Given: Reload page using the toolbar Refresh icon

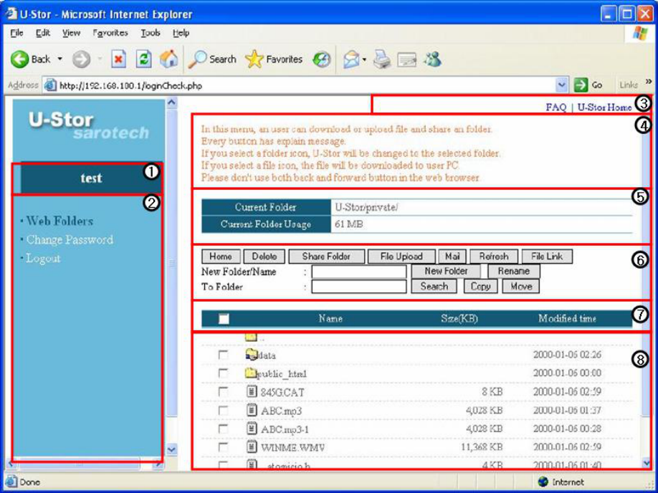Looking at the screenshot, I should [143, 59].
